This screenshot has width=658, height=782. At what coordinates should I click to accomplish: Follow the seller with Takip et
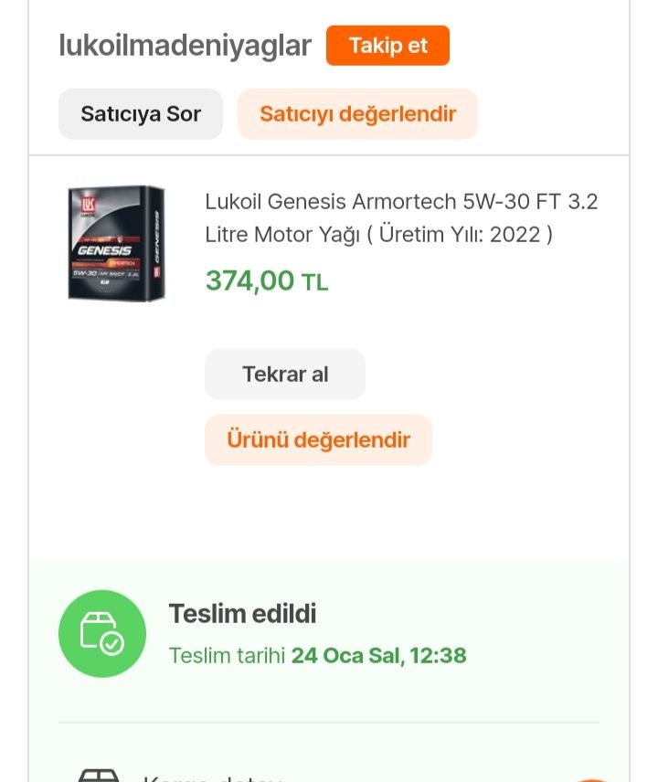coord(387,46)
